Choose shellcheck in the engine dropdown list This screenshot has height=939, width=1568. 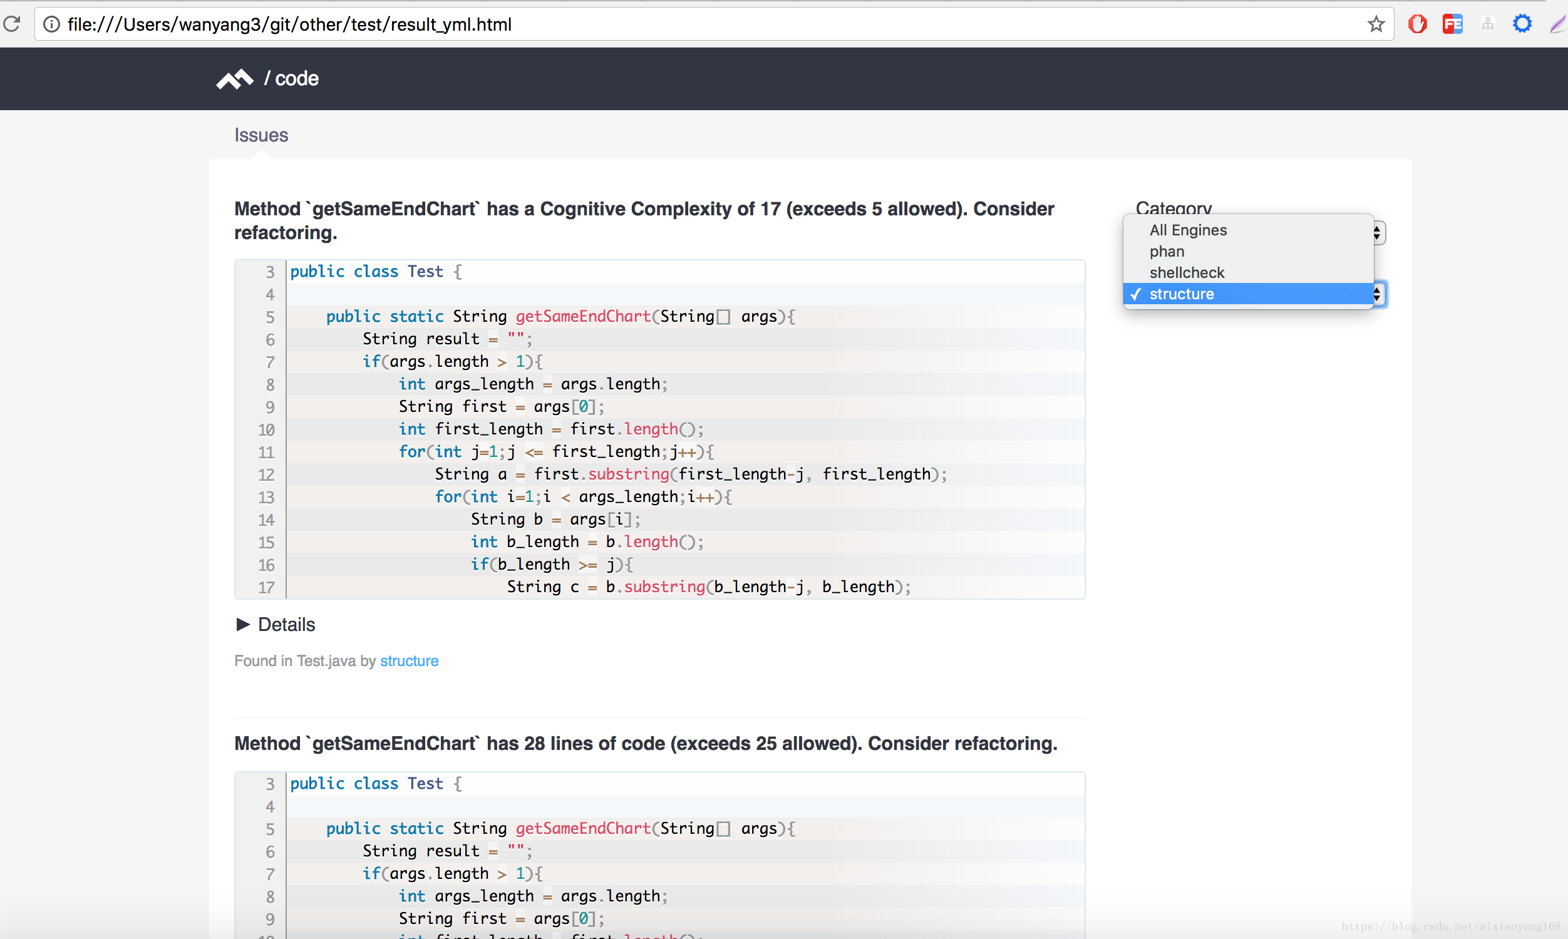pyautogui.click(x=1248, y=273)
